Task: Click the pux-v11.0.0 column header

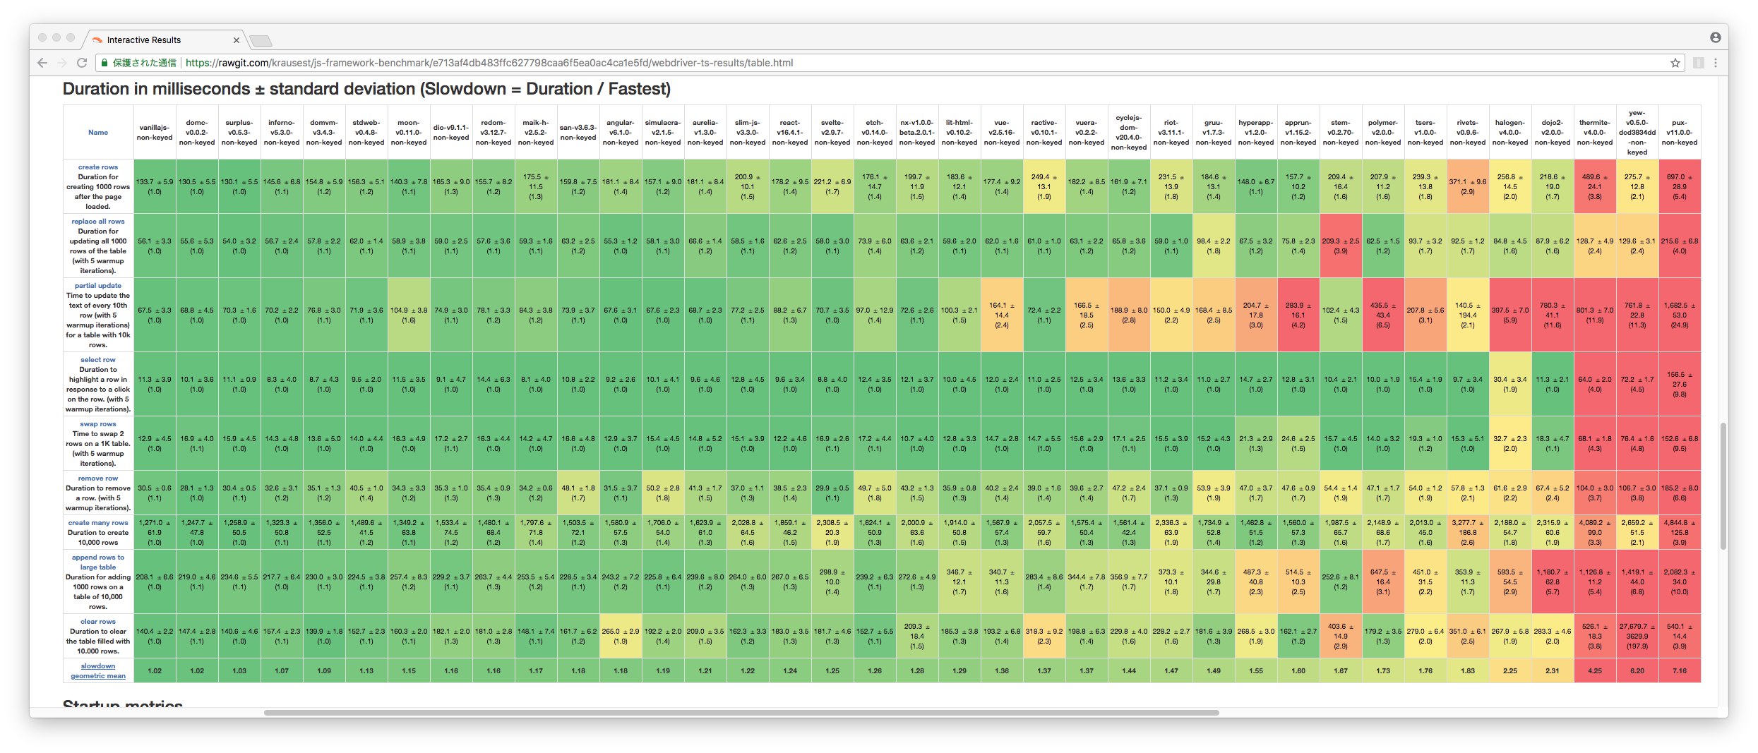Action: point(1680,133)
